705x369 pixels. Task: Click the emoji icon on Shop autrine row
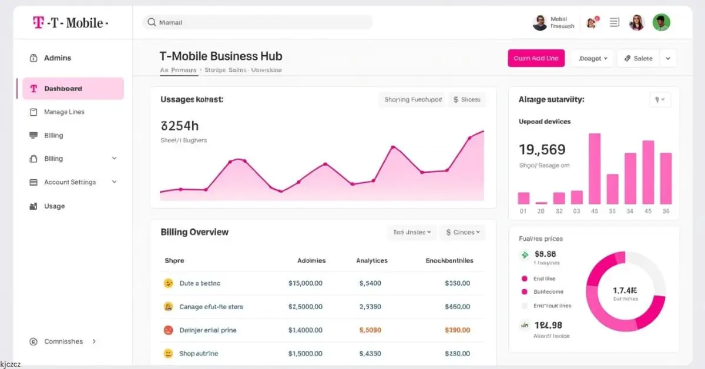click(x=168, y=354)
